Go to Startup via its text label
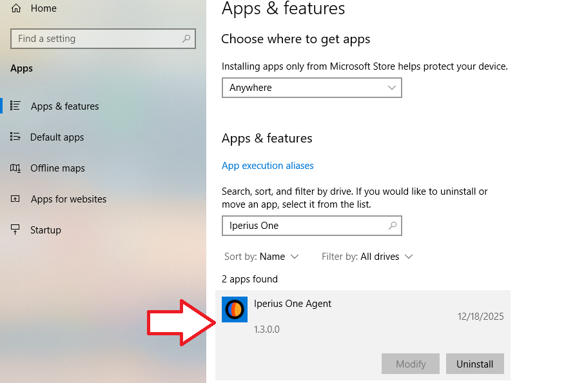 pyautogui.click(x=46, y=230)
